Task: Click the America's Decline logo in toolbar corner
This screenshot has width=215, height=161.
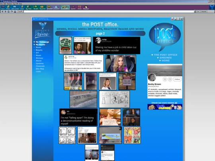Action: 212,7
